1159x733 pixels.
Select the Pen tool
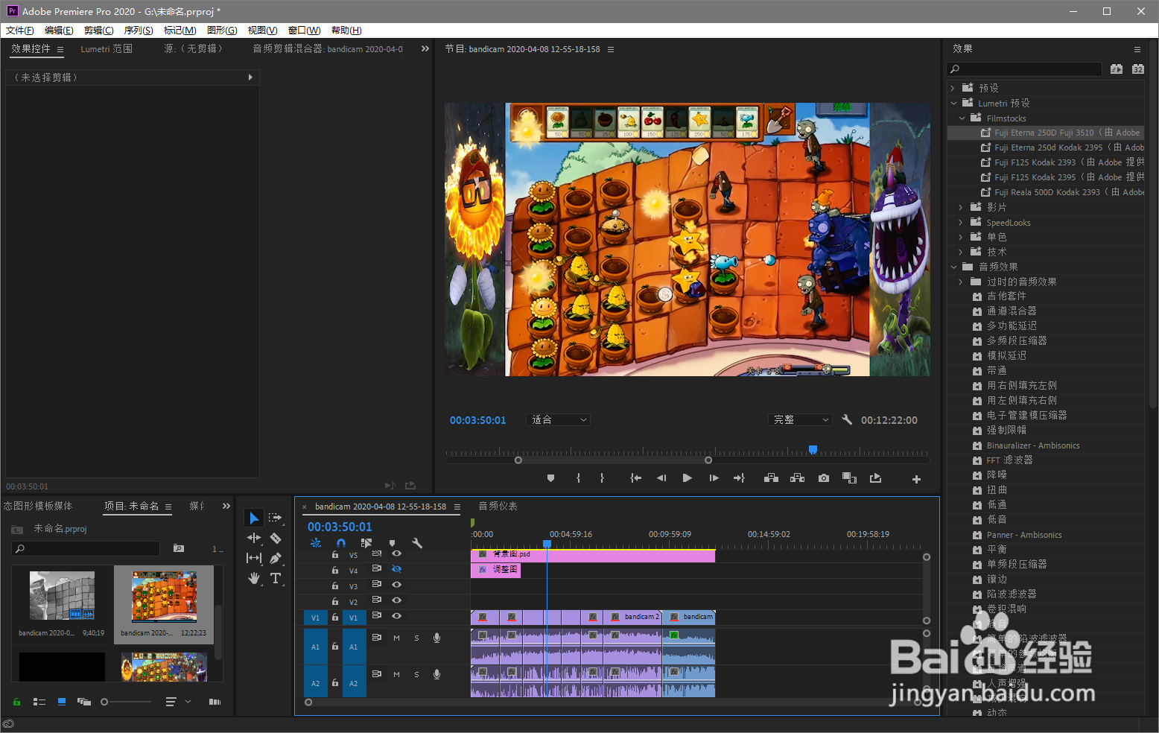click(x=276, y=558)
